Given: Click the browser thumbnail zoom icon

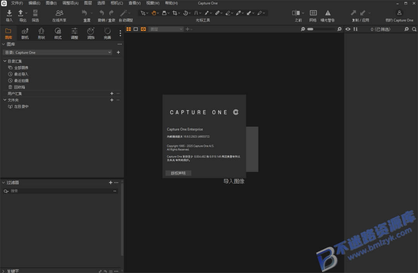Looking at the screenshot, I should pos(406,29).
